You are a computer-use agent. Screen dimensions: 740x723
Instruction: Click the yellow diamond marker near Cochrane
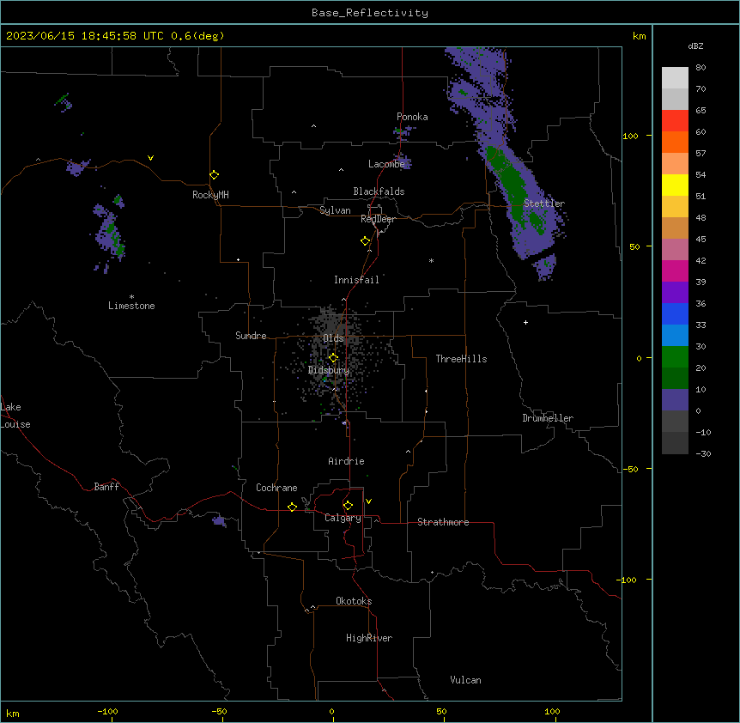[x=292, y=507]
